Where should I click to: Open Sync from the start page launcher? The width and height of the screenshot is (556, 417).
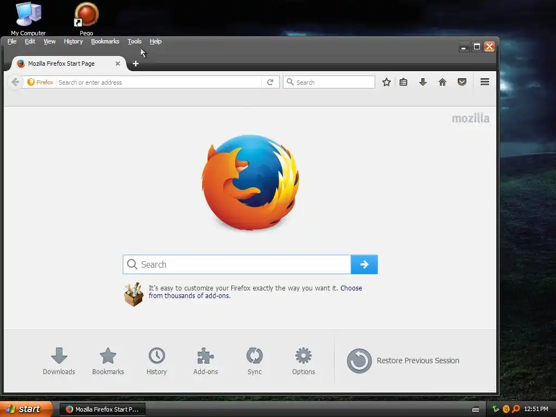click(x=255, y=361)
